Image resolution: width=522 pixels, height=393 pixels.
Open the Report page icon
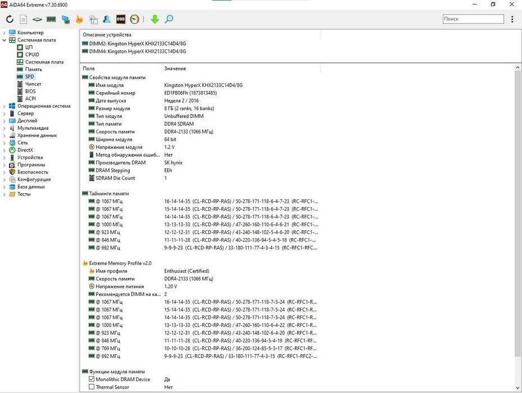coord(23,19)
